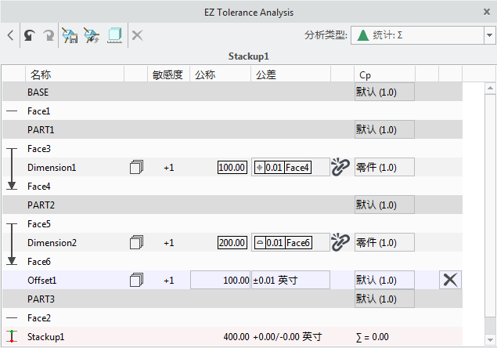Delete the Offset1 row with X button

tap(450, 280)
